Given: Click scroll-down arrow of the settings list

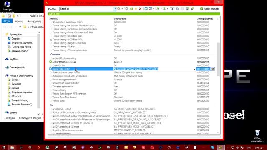Looking at the screenshot, I should click(x=218, y=132).
